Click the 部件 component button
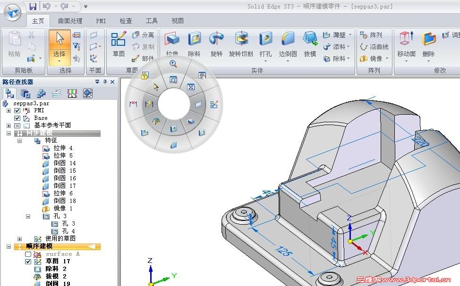The image size is (460, 286). point(143,59)
